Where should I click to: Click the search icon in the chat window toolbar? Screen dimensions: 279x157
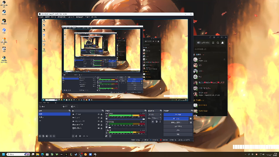(x=218, y=43)
